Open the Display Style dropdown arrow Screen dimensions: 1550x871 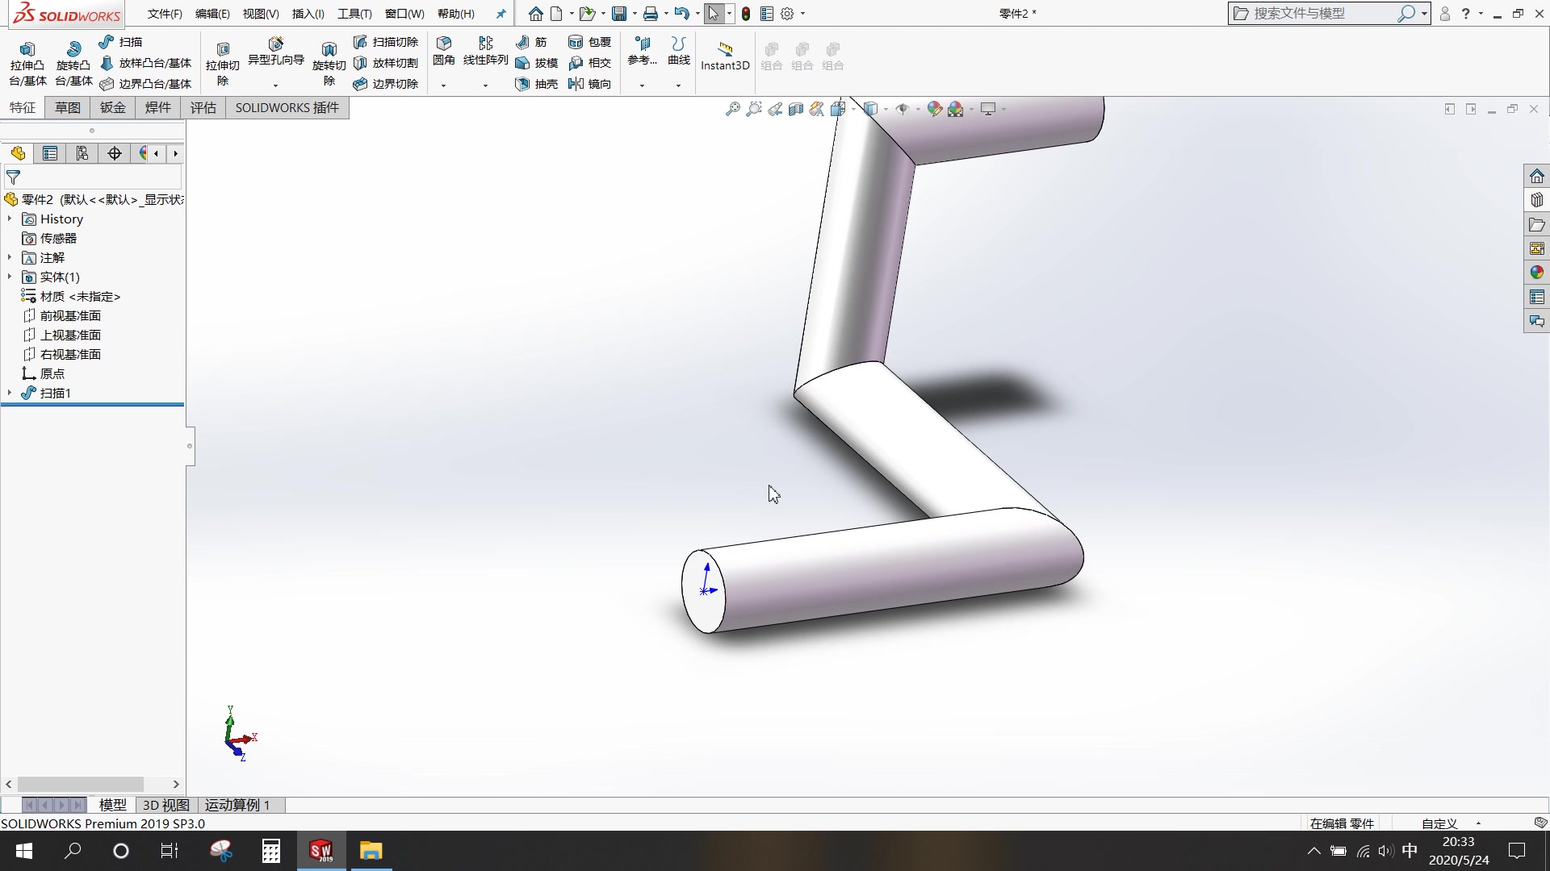pos(886,108)
